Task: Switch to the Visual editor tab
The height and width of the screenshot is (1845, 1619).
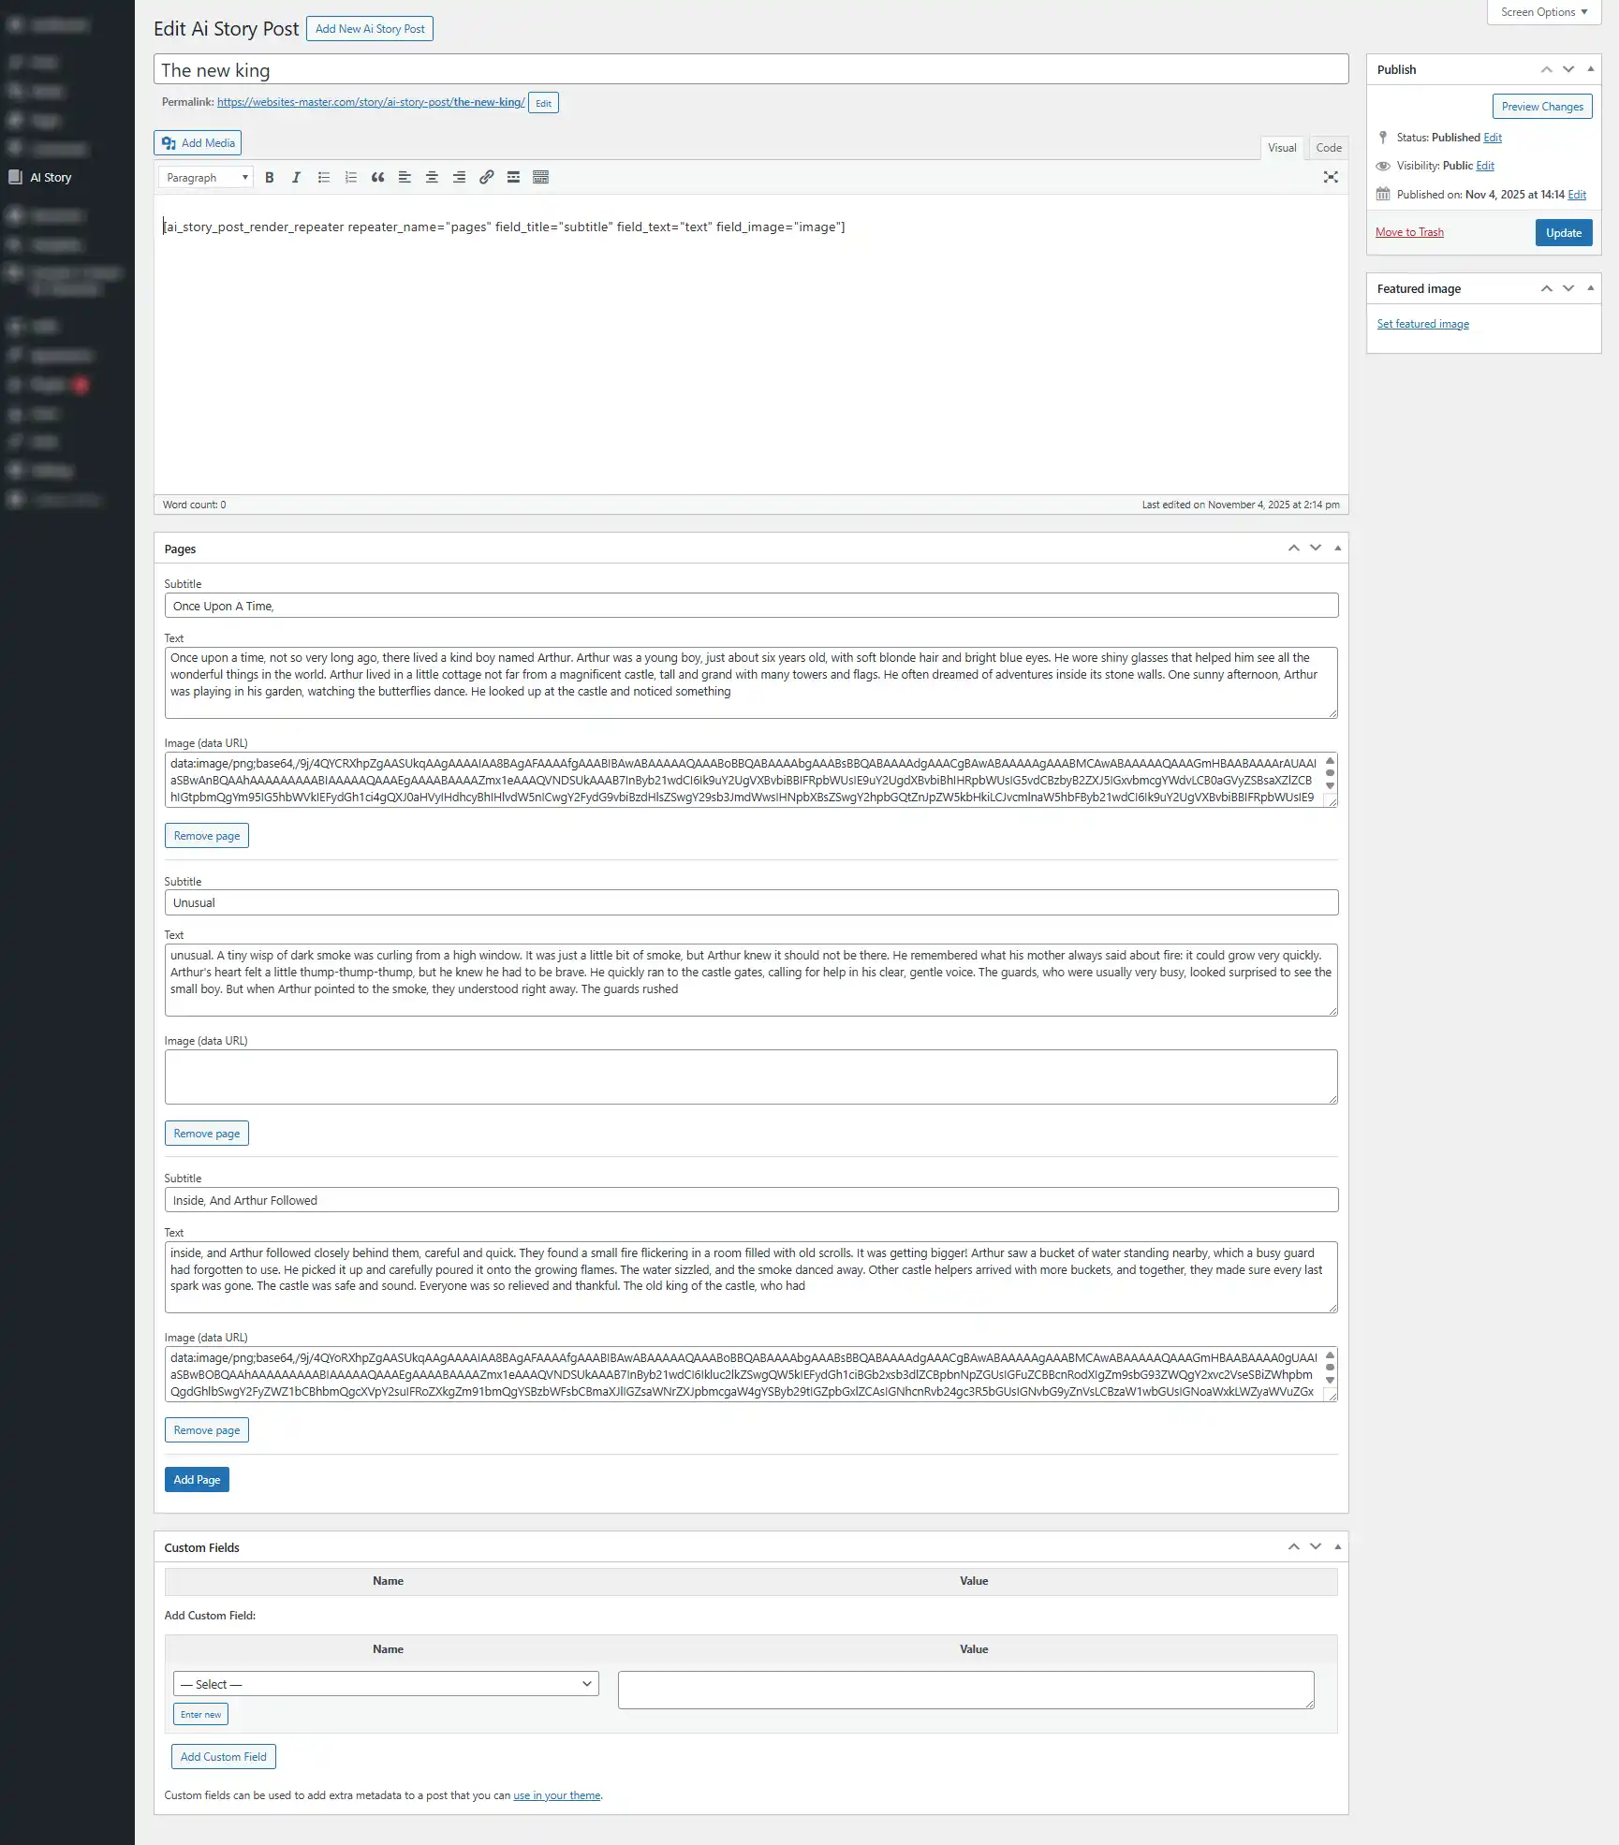Action: coord(1282,147)
